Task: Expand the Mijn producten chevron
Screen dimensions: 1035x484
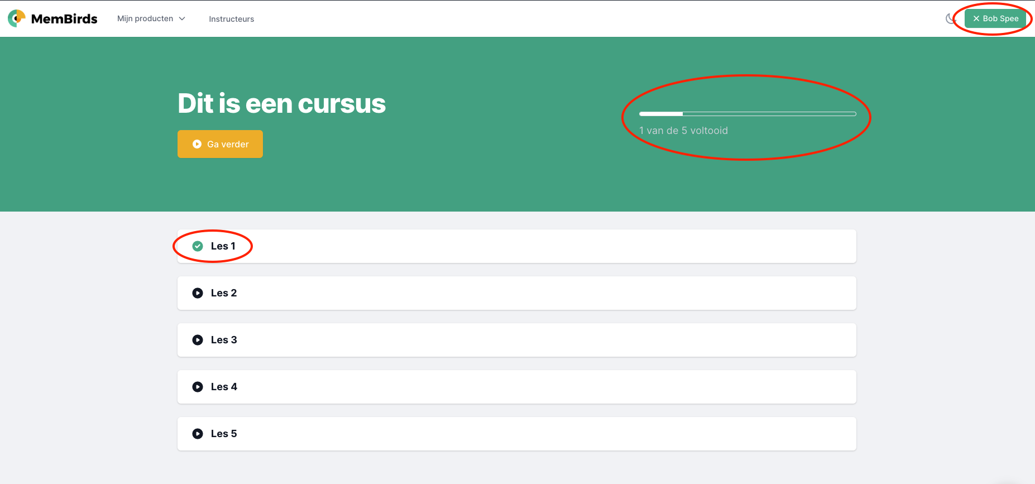Action: pos(182,19)
